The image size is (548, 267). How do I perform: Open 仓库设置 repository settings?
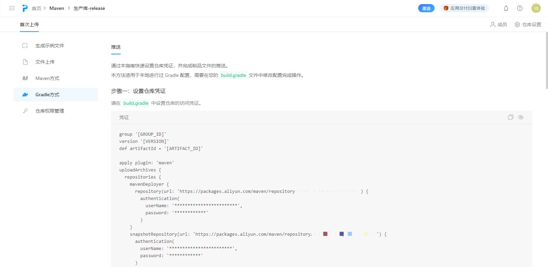(528, 24)
